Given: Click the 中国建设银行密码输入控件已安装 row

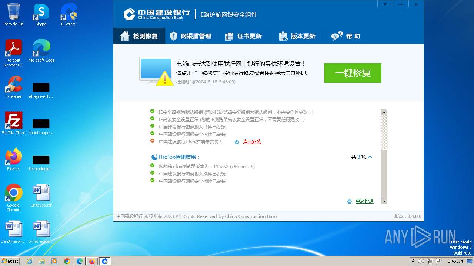Looking at the screenshot, I should coord(192,127).
